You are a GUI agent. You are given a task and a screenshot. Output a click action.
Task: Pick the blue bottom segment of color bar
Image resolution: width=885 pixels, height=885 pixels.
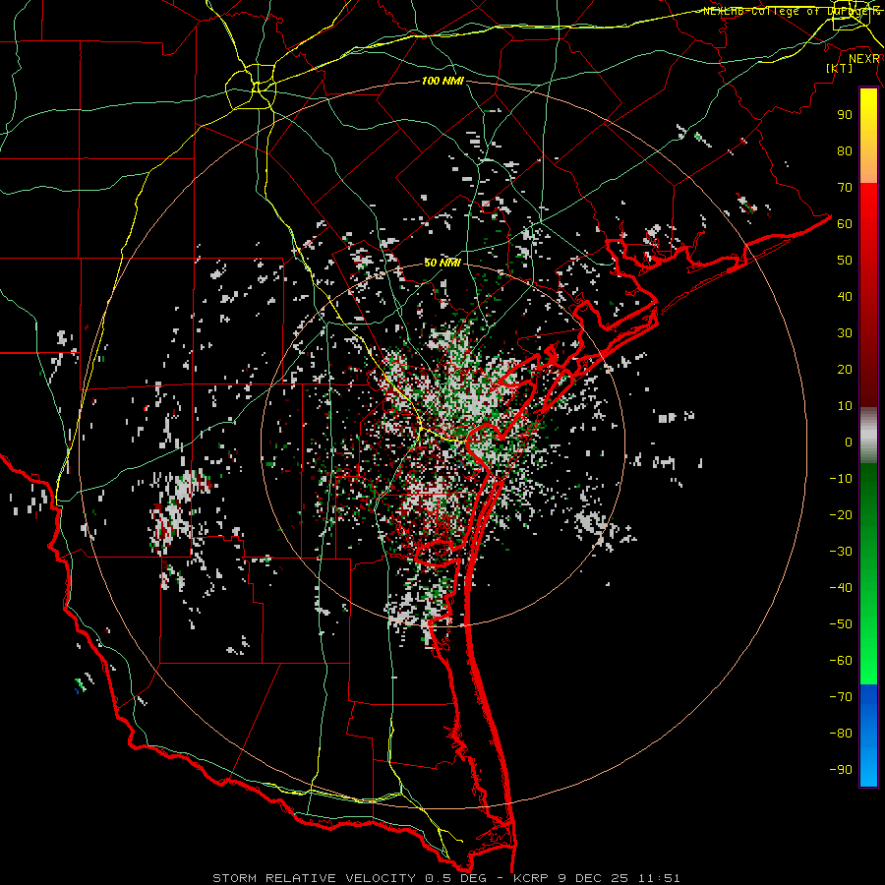[x=868, y=736]
